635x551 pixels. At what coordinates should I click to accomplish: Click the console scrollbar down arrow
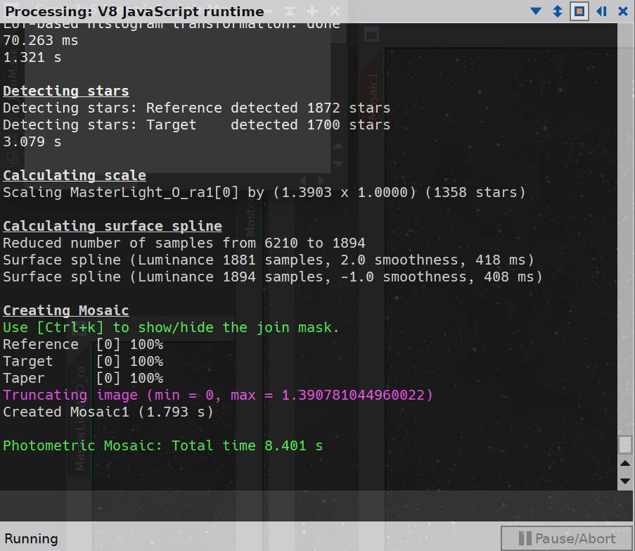(x=625, y=481)
